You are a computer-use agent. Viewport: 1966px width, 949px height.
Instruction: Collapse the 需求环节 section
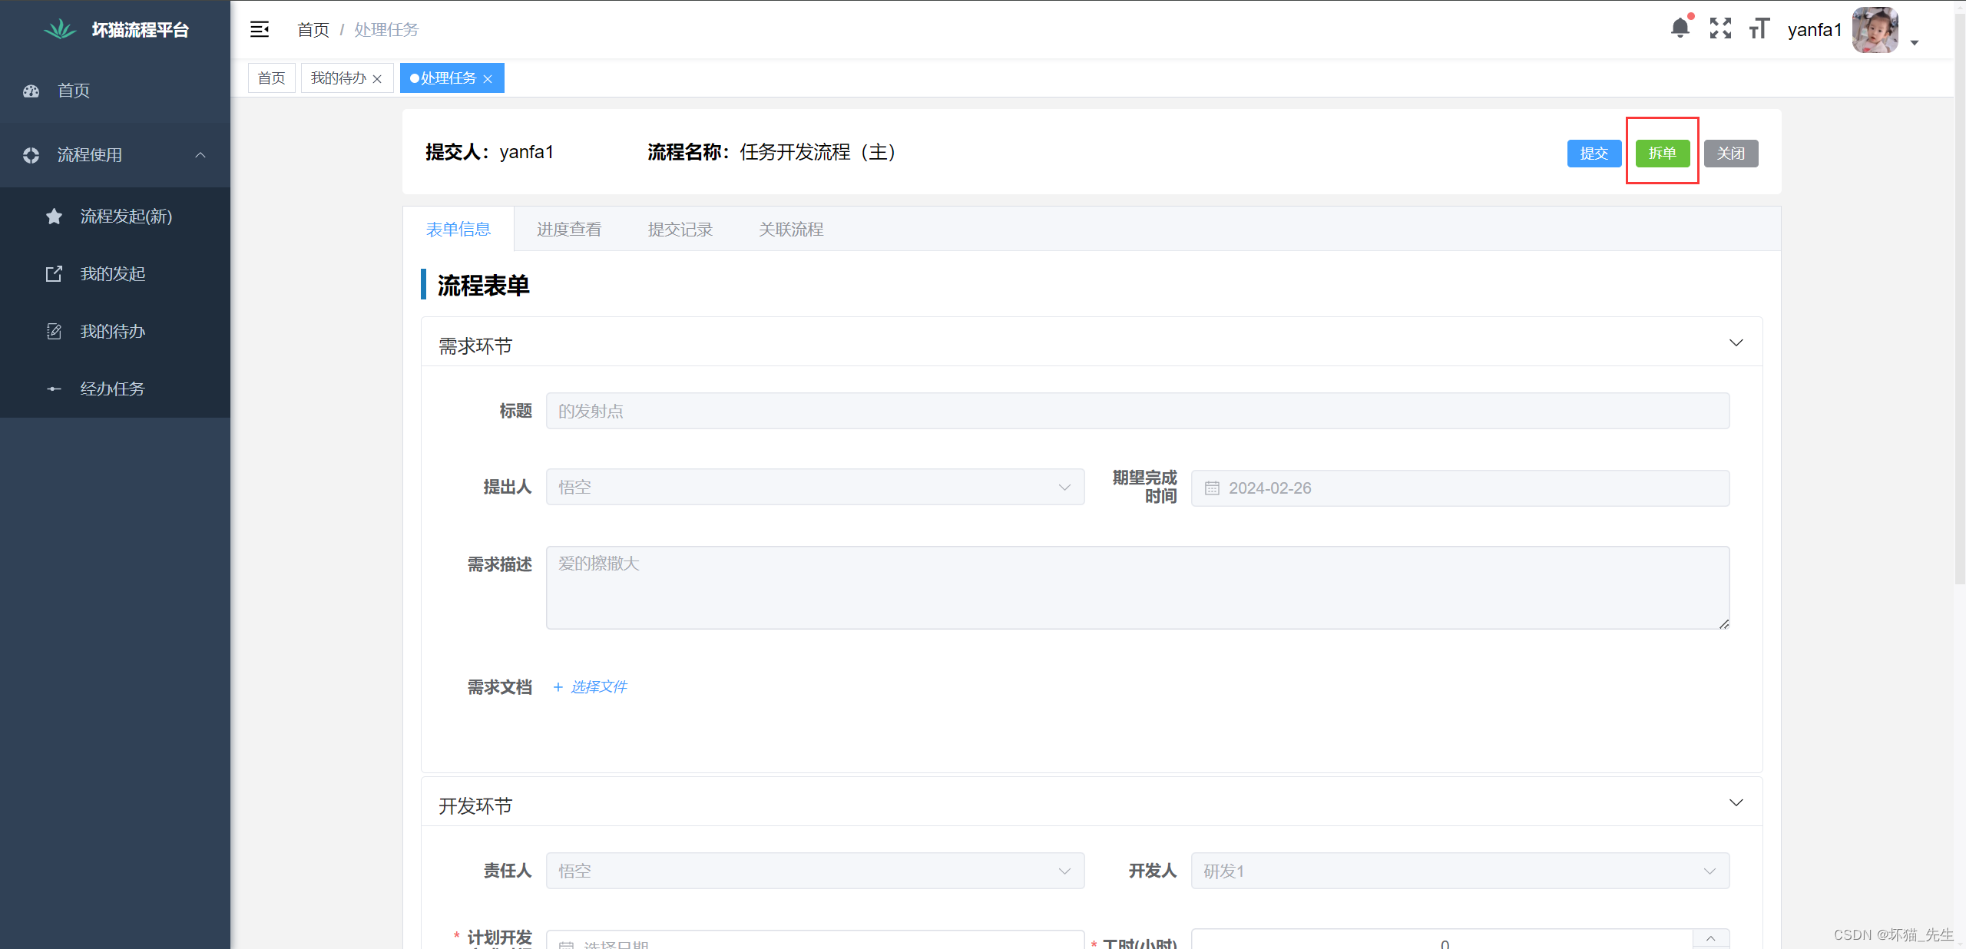1736,342
